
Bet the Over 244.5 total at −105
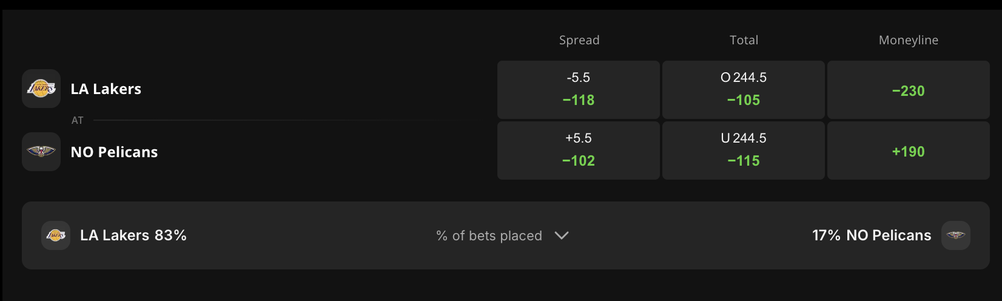[x=744, y=90]
